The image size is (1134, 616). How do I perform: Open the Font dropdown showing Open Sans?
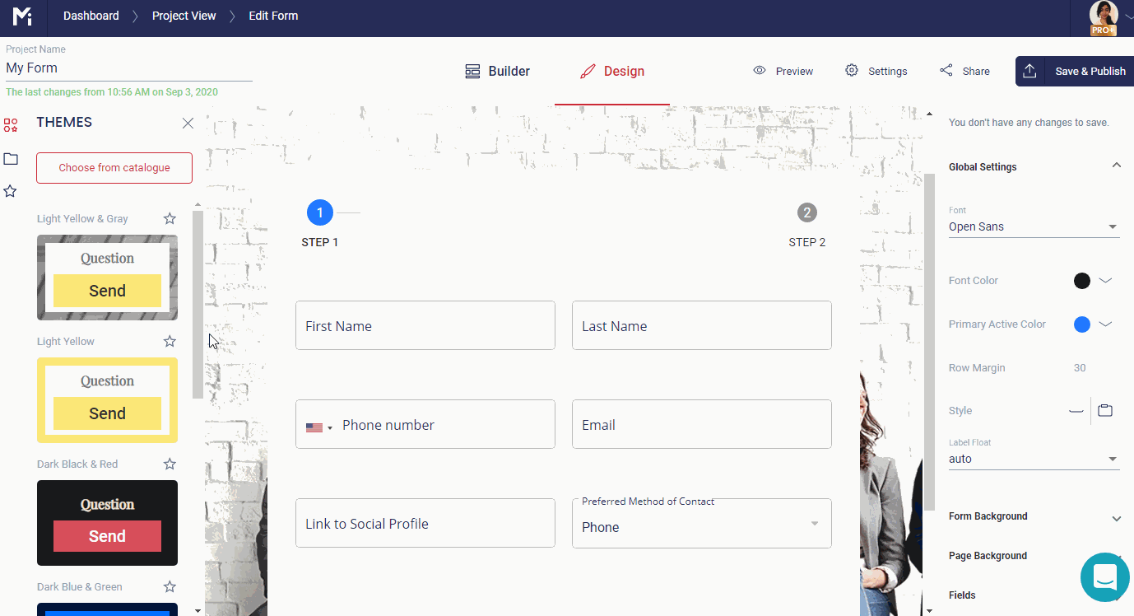(x=1034, y=226)
